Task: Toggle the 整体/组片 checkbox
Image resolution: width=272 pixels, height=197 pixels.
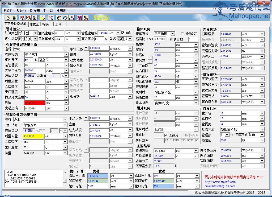Action: (181, 135)
